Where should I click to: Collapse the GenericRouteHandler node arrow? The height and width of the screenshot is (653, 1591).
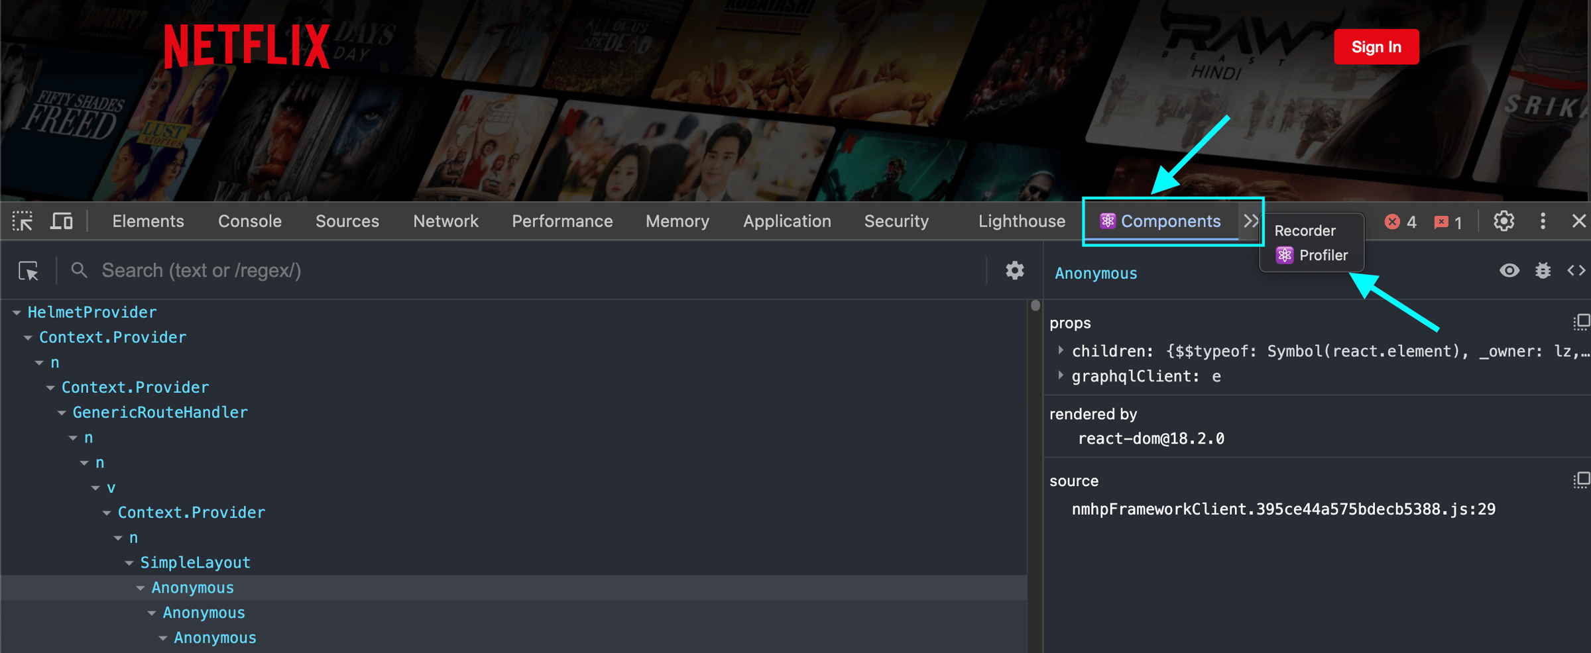tap(62, 413)
